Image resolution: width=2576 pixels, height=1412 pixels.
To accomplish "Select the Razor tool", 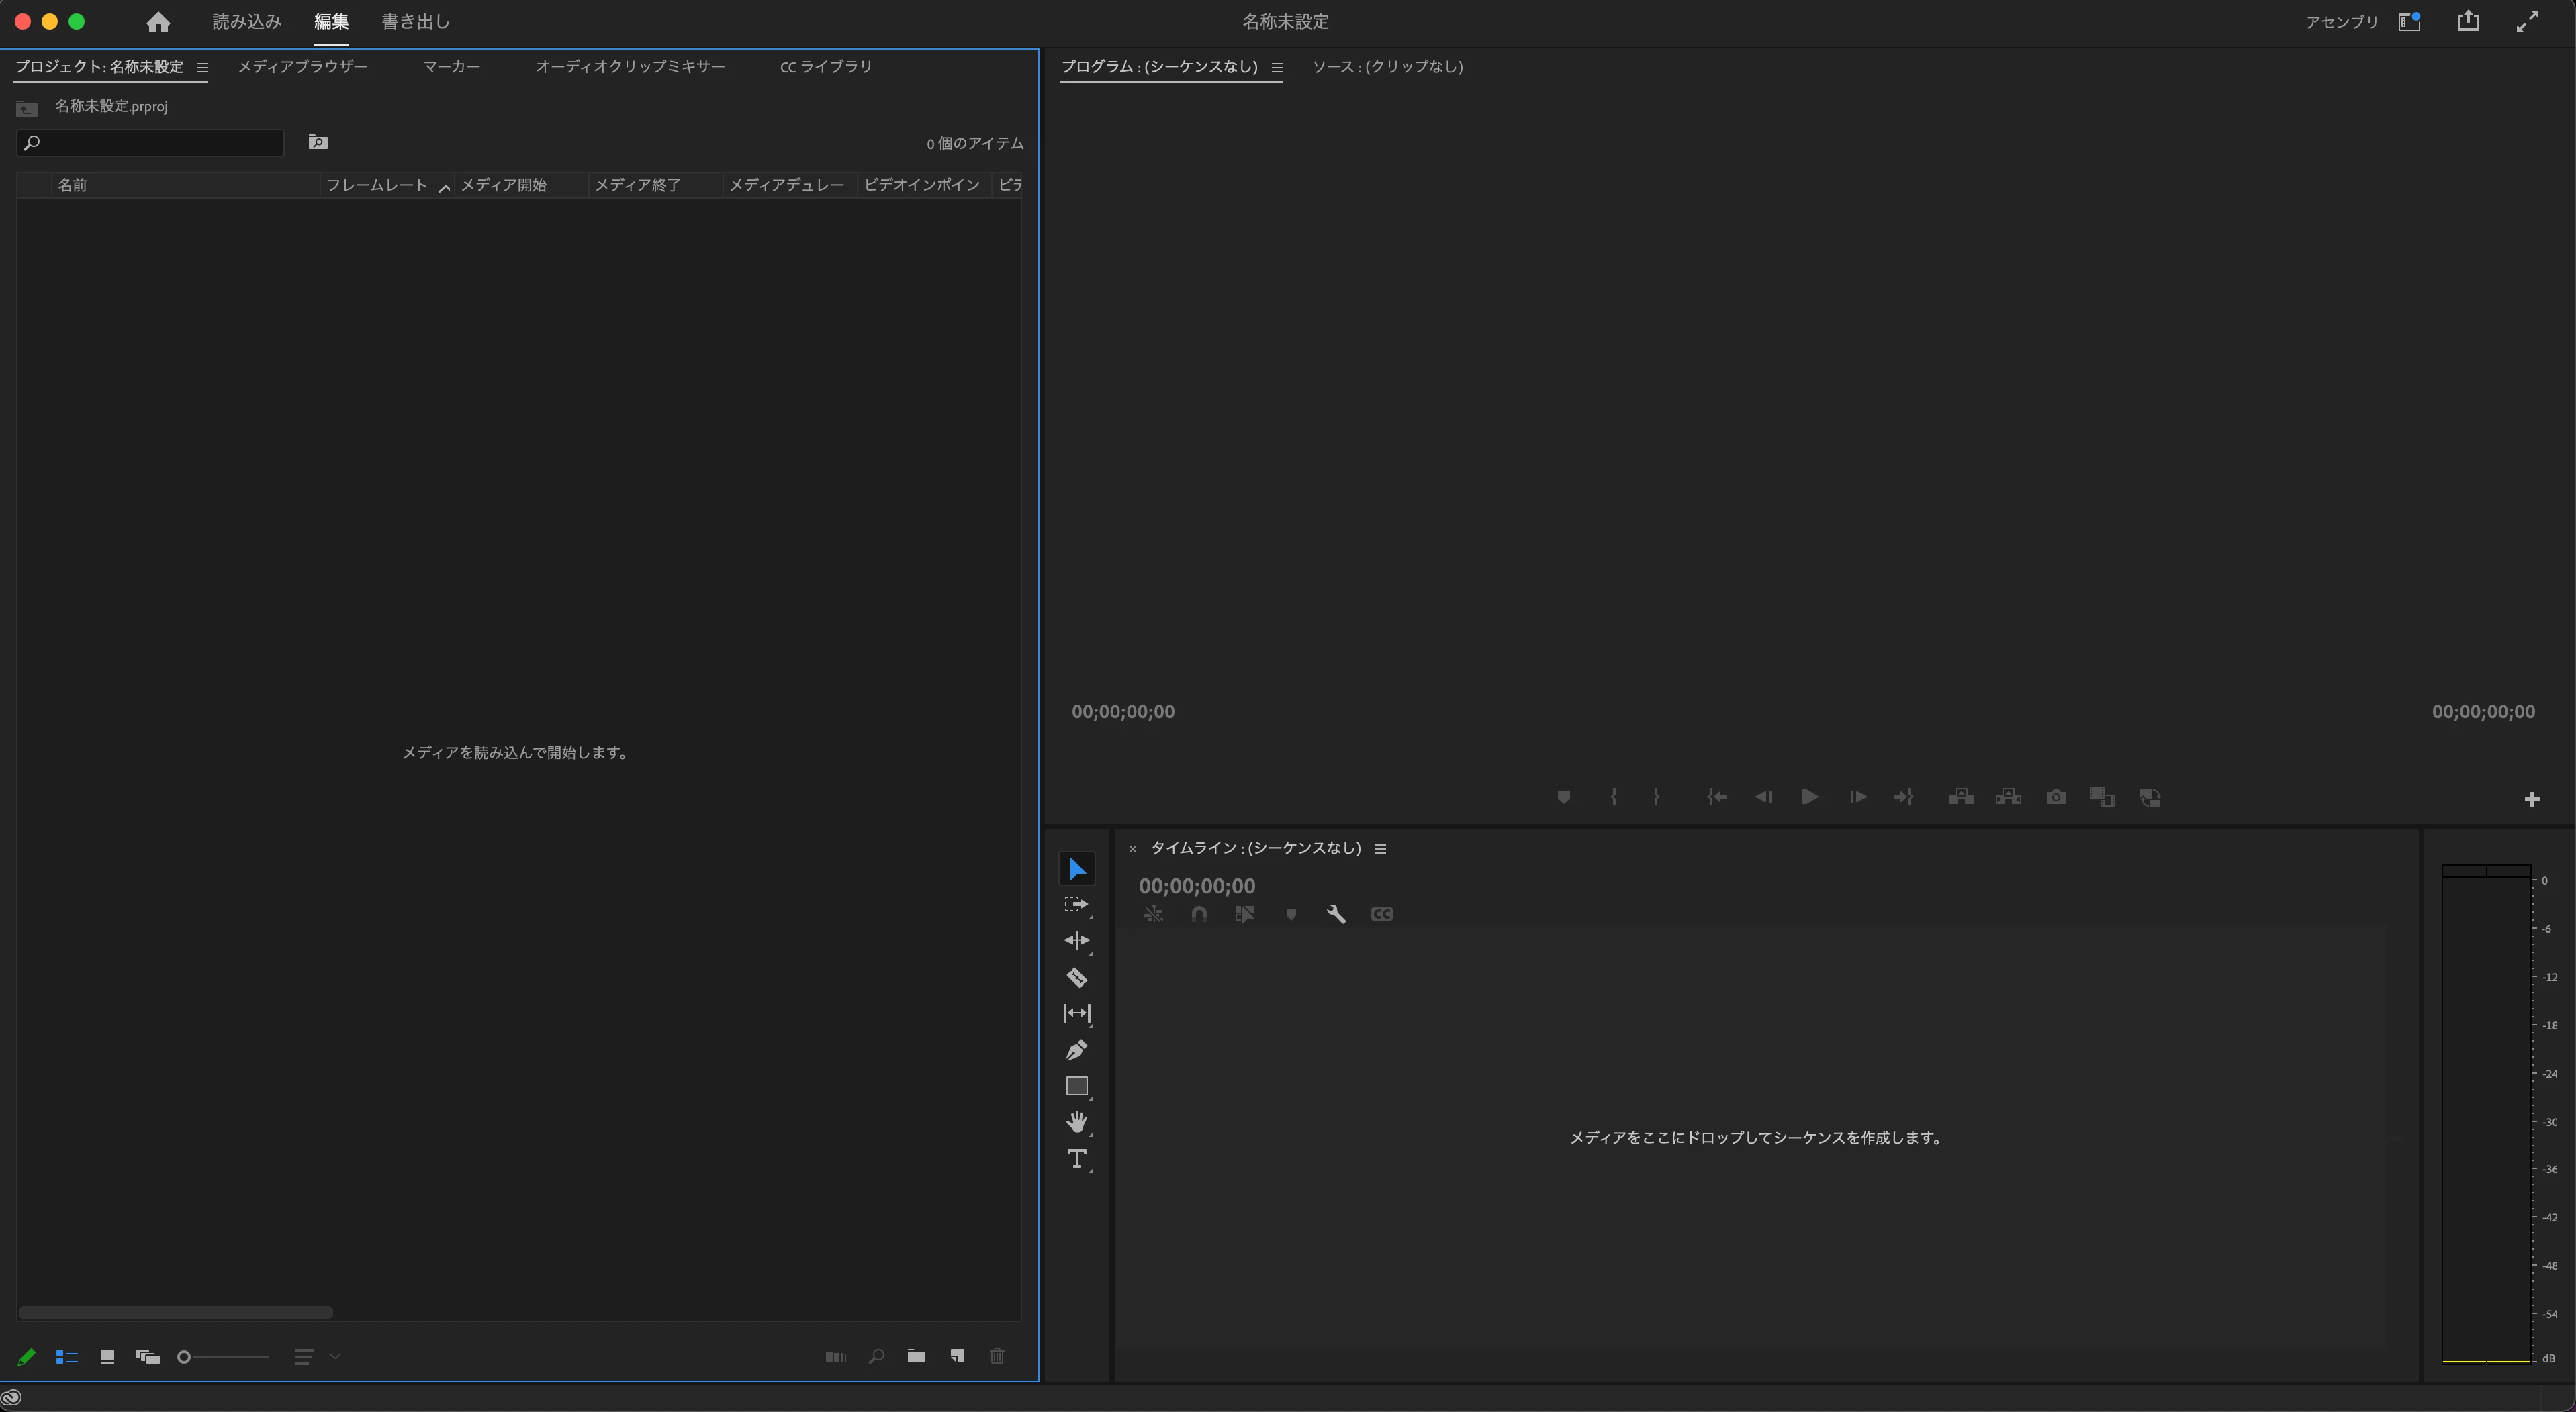I will [x=1076, y=977].
